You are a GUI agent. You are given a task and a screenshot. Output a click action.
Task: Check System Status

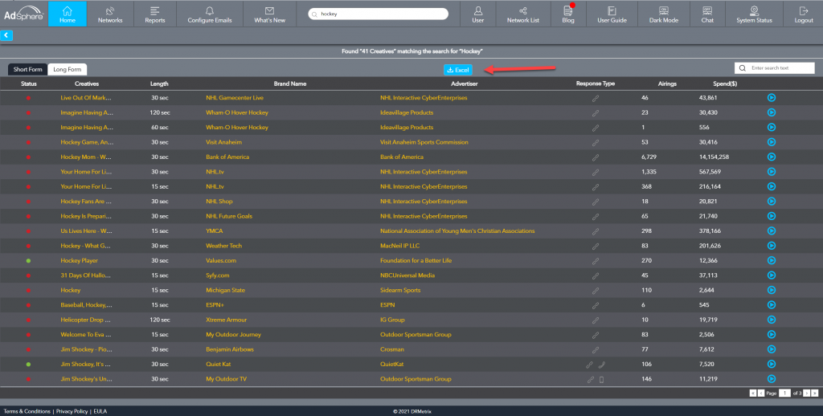tap(754, 14)
